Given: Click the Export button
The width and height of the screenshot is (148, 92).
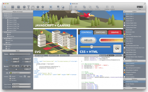Looking at the screenshot, I should 103,55.
